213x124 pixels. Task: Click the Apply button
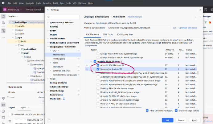click(x=195, y=120)
